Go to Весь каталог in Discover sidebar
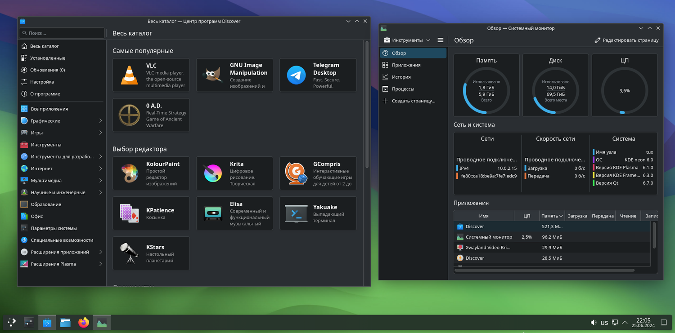This screenshot has height=333, width=675. point(62,46)
